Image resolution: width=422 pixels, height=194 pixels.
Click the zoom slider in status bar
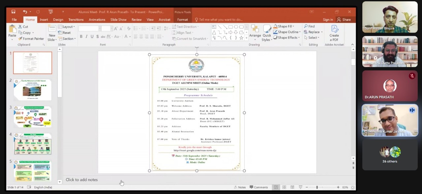[x=317, y=187]
